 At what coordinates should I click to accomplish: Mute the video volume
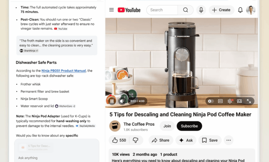click(x=122, y=101)
